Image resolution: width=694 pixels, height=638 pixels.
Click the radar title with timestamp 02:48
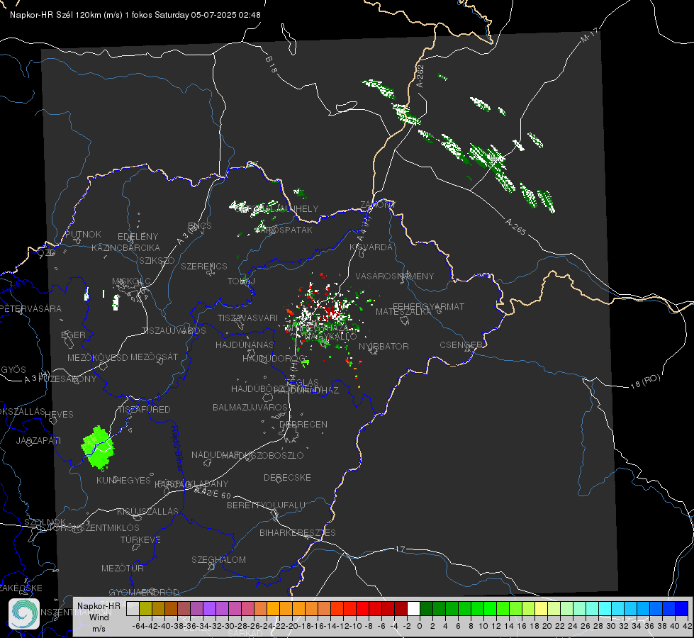point(135,15)
